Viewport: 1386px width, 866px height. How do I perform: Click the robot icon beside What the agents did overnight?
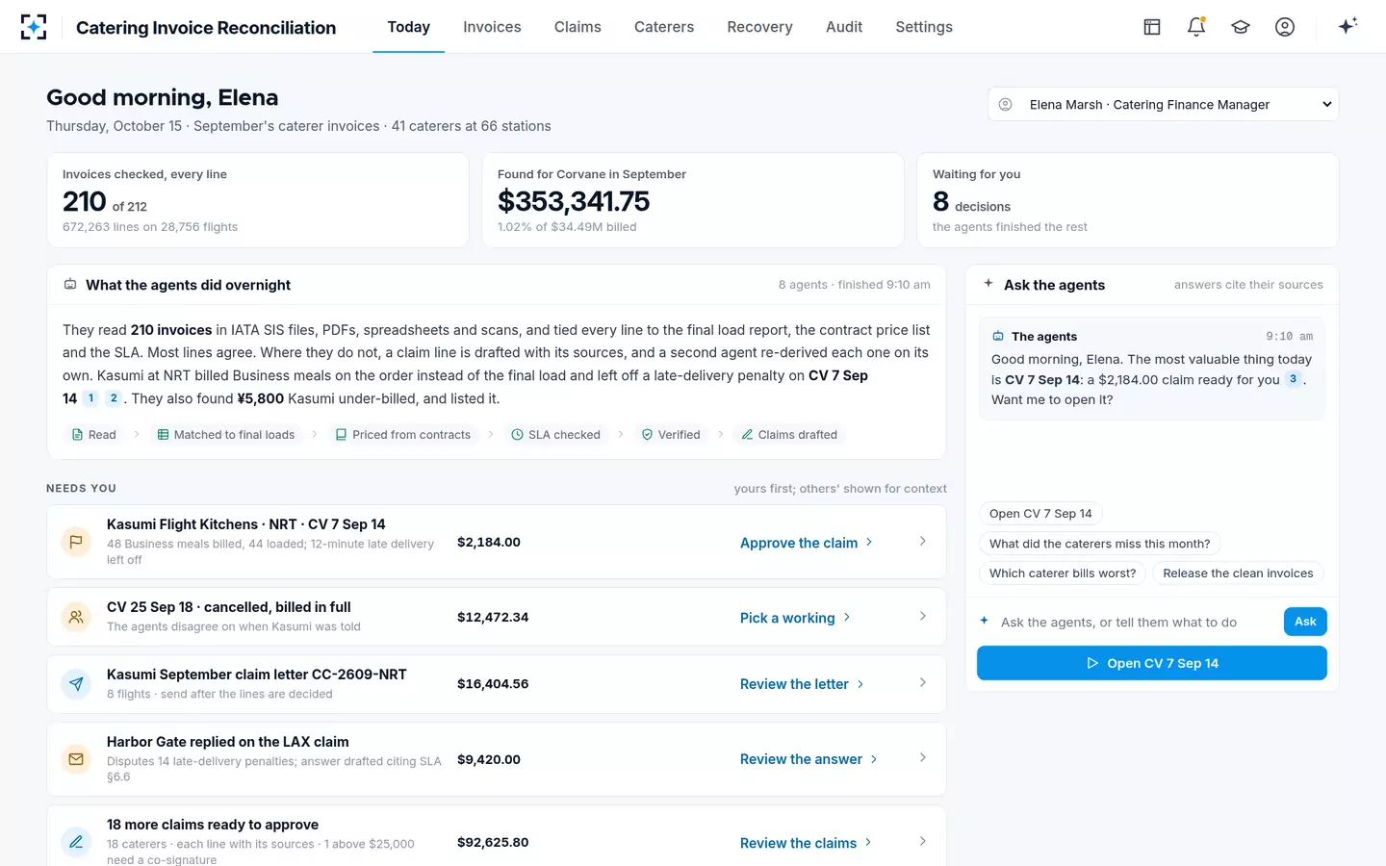coord(70,285)
